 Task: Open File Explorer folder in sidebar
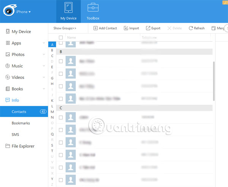click(23, 146)
